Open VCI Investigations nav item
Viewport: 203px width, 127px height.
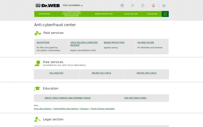click(x=71, y=14)
